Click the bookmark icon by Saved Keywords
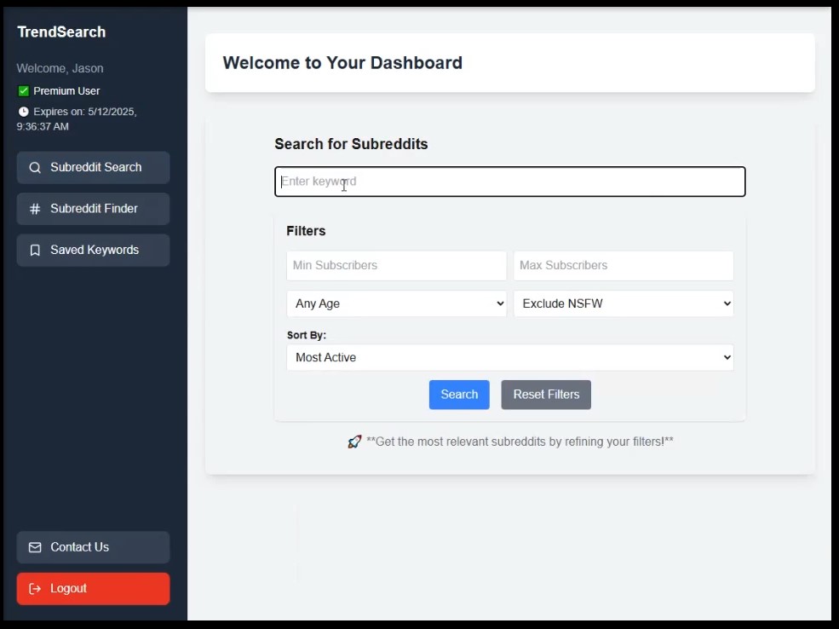 click(x=35, y=250)
